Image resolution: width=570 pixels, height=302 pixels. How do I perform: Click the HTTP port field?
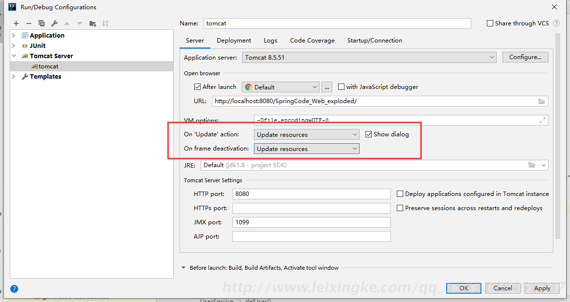point(312,194)
